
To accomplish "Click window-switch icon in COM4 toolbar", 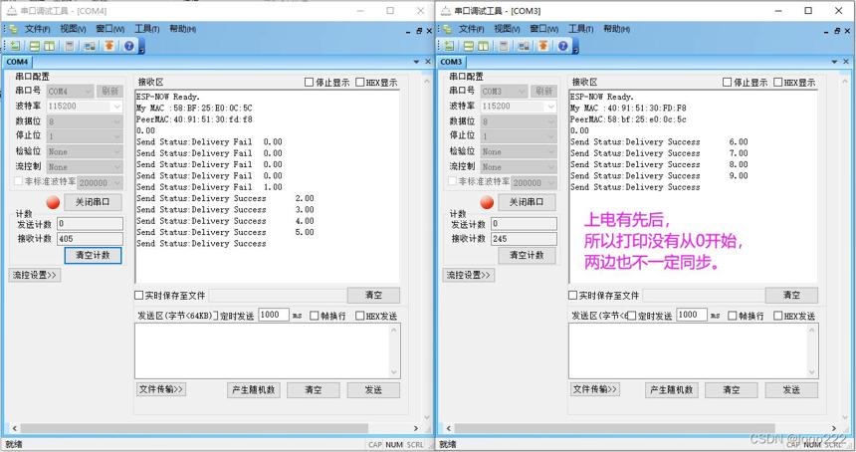I will tap(90, 47).
